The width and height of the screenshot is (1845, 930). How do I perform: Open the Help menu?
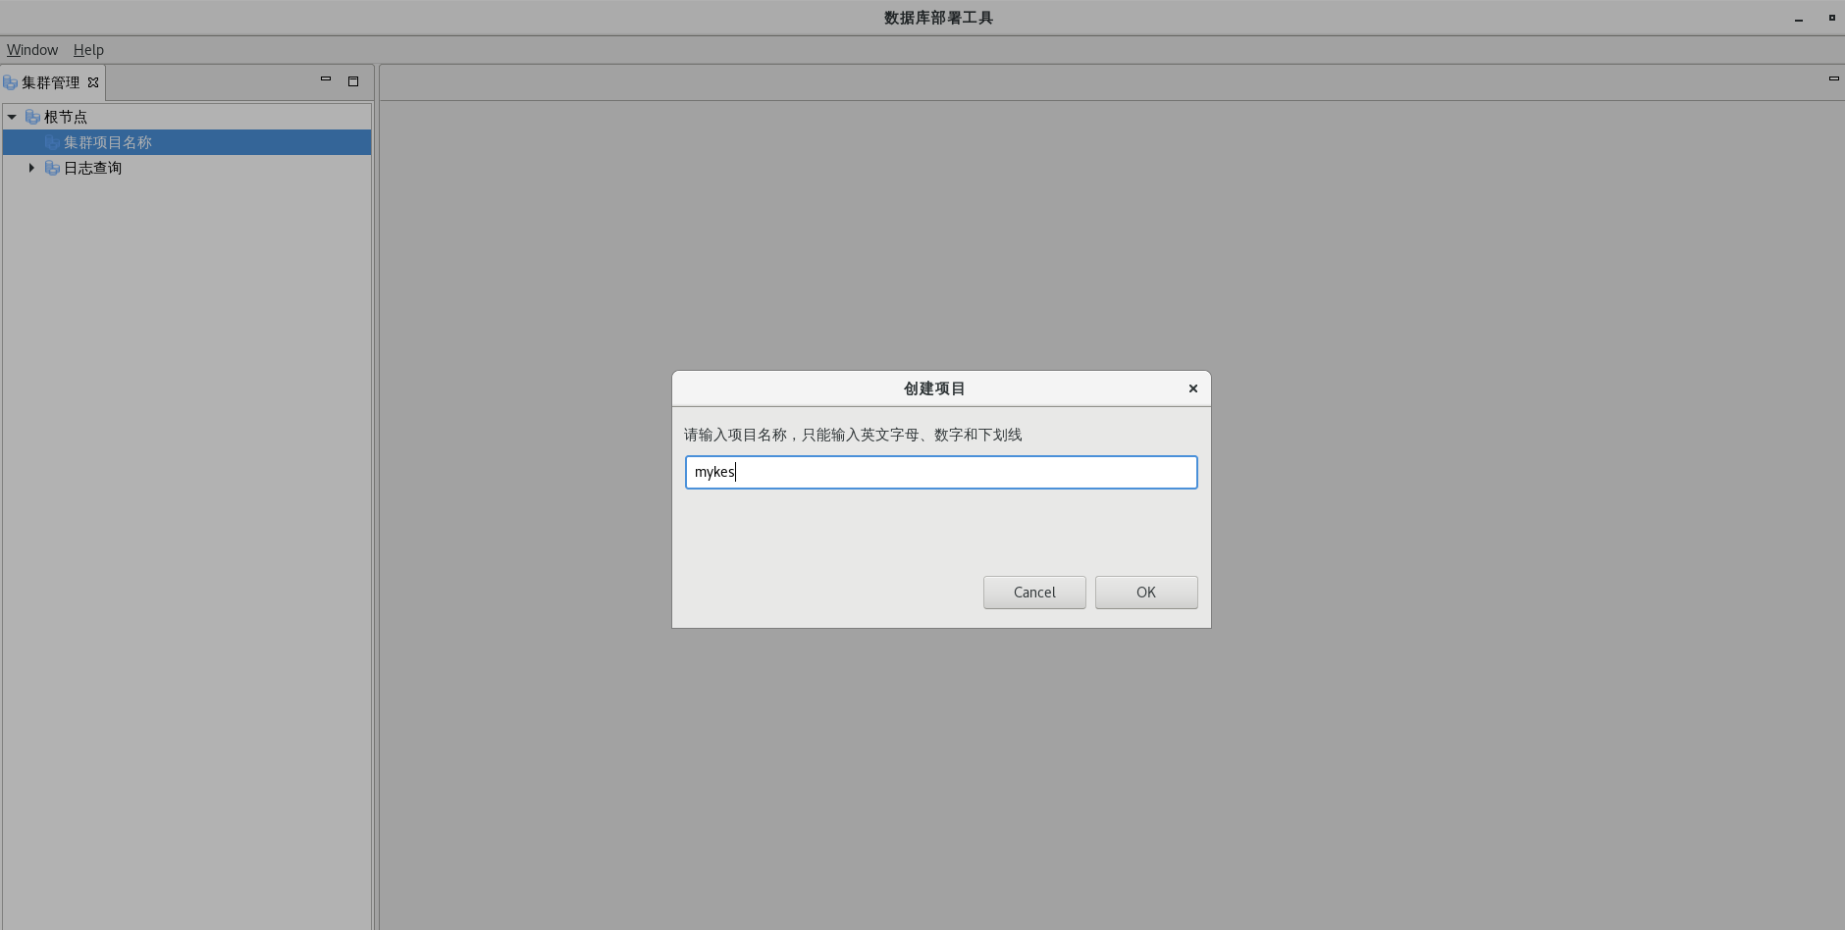click(x=88, y=50)
